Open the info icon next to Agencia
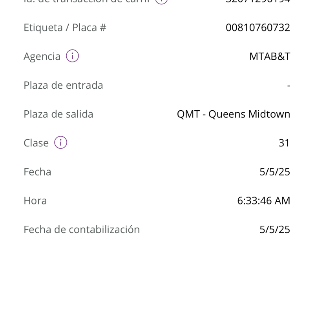This screenshot has width=314, height=314. 72,56
